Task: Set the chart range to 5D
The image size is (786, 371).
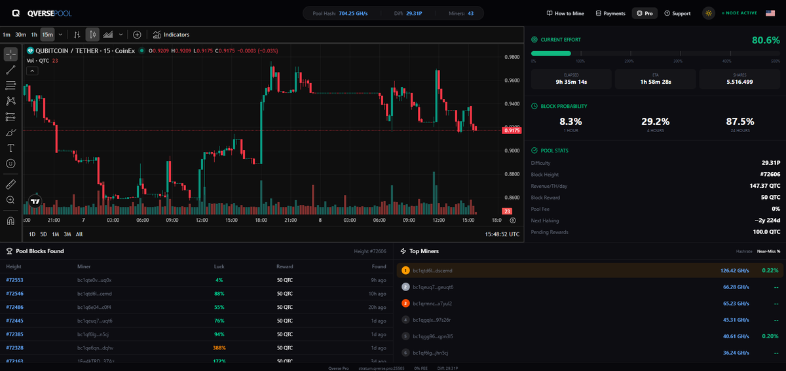Action: [x=43, y=234]
